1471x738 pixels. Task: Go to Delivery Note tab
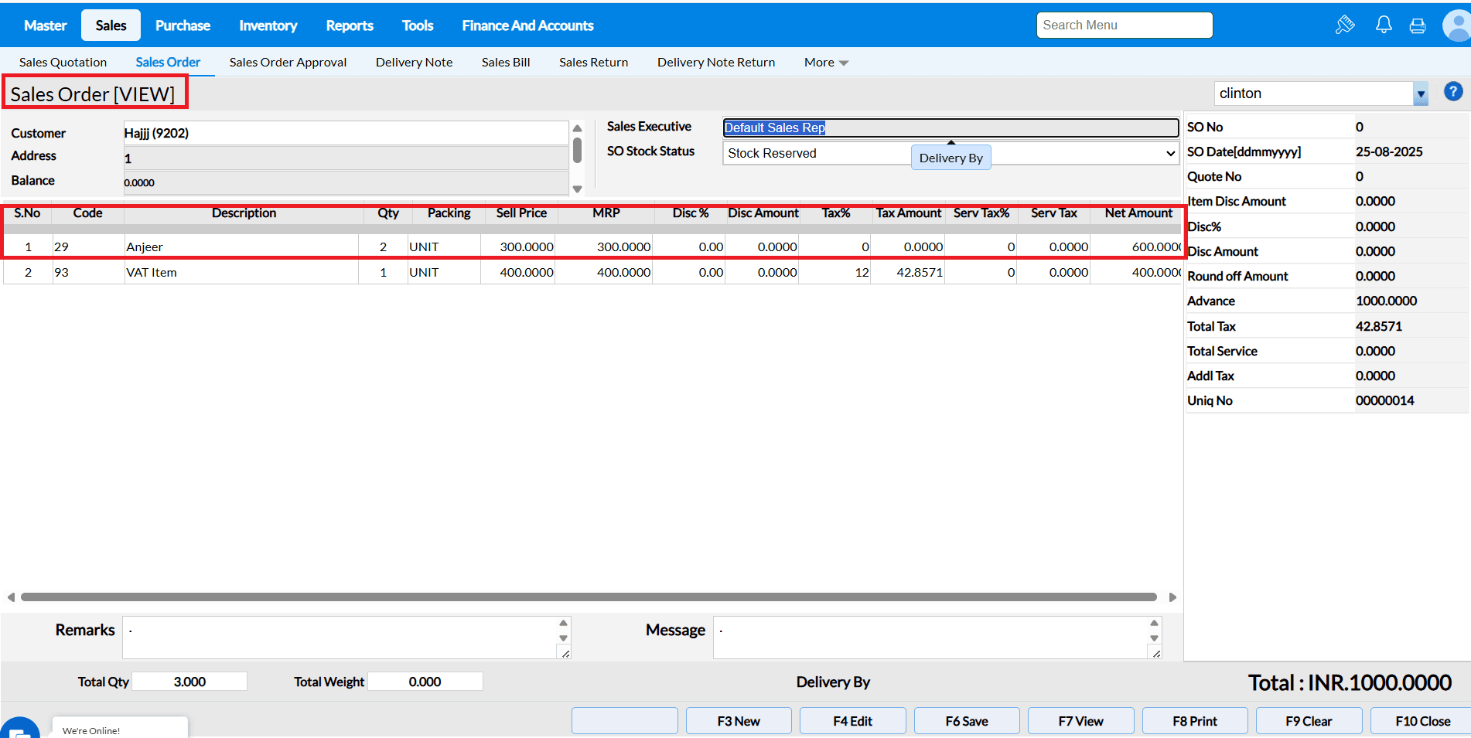pyautogui.click(x=414, y=63)
